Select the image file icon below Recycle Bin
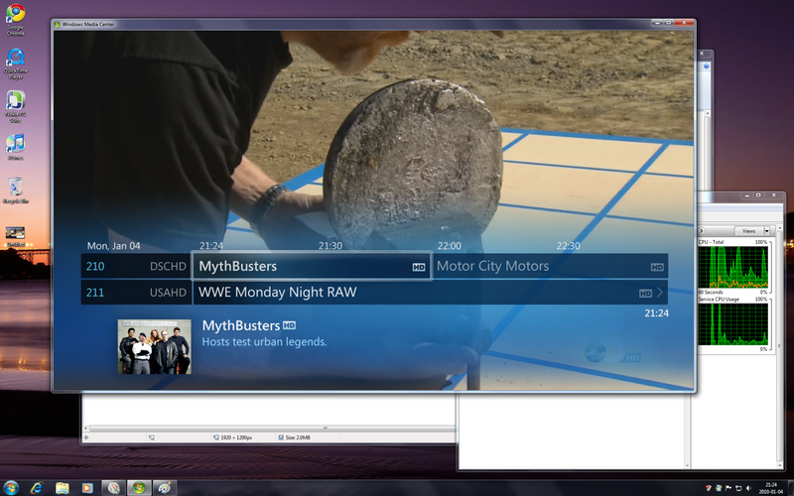The width and height of the screenshot is (794, 496). 15,236
